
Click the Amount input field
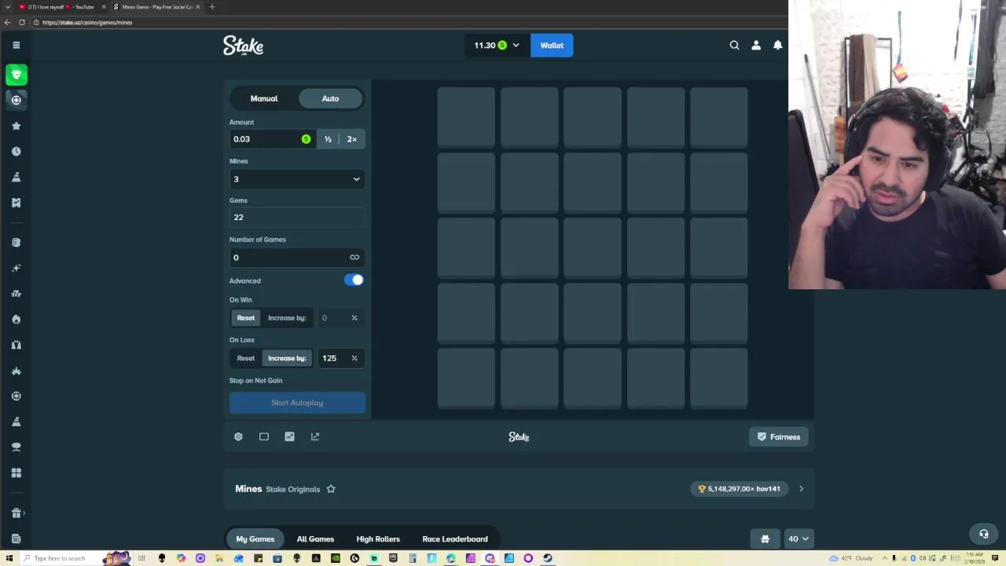point(271,139)
